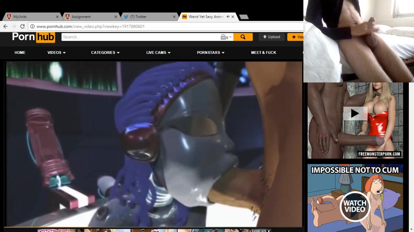414x232 pixels.
Task: Click the site info icon in address bar
Action: tap(32, 26)
